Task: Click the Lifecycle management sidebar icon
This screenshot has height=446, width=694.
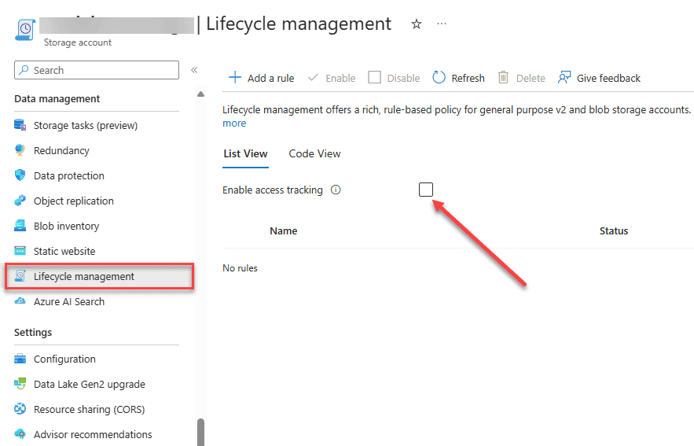Action: pos(20,276)
